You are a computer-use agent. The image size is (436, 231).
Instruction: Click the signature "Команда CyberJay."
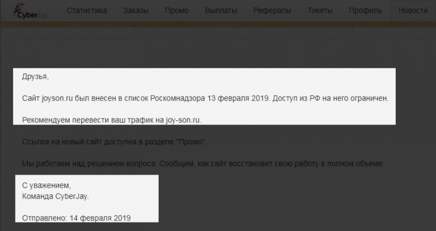(55, 196)
